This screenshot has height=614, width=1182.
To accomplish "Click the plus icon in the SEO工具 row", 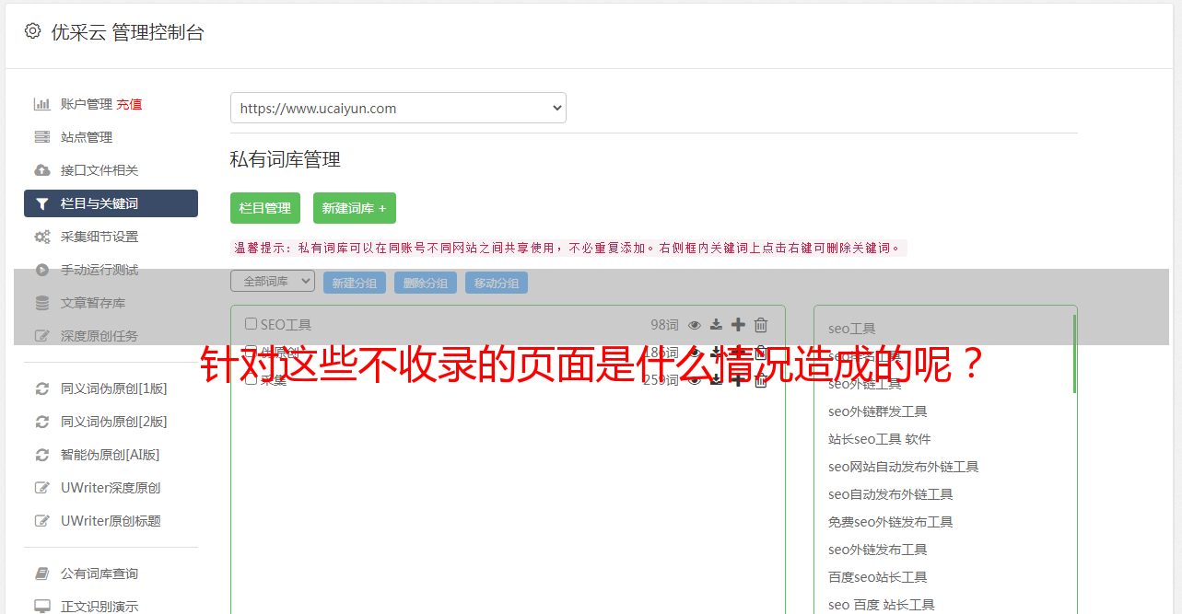I will tap(738, 324).
